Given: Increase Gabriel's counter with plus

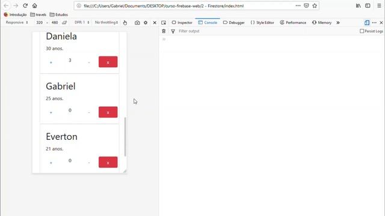Looking at the screenshot, I should tap(51, 112).
